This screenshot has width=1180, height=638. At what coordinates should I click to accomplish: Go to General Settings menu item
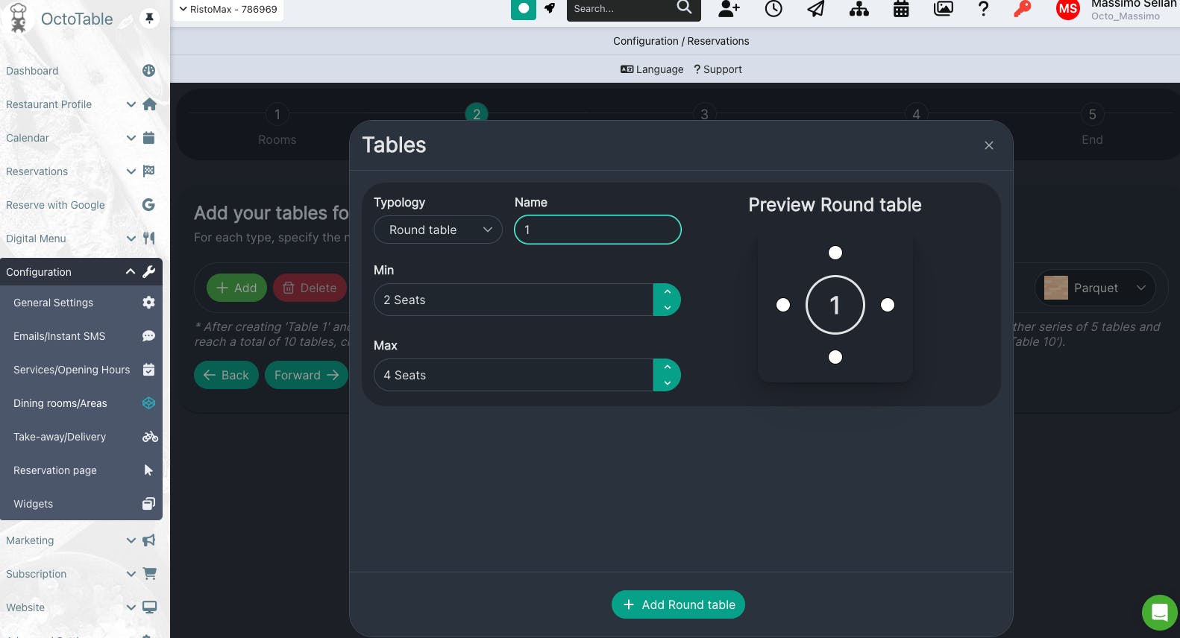click(x=54, y=303)
